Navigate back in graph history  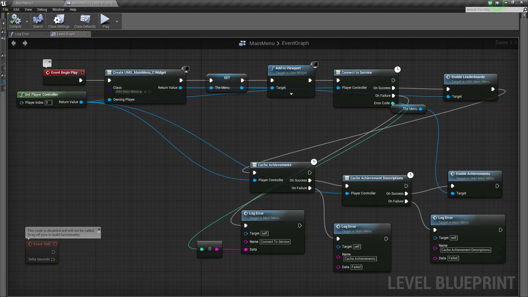coord(13,43)
